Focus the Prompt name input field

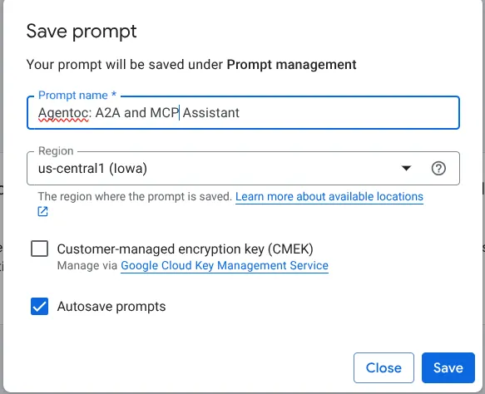click(x=243, y=113)
